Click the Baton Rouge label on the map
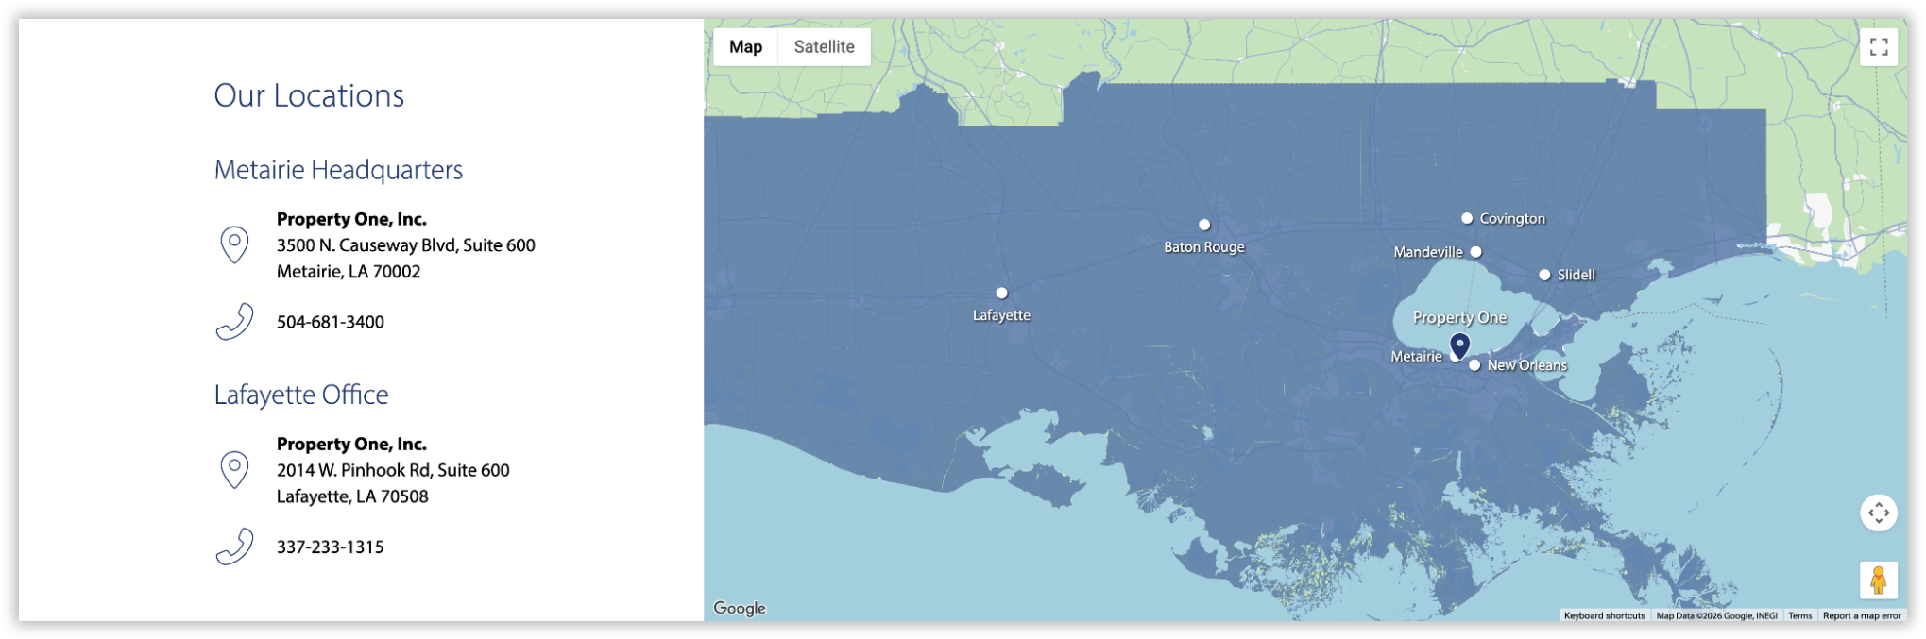This screenshot has width=1926, height=639. 1204,247
